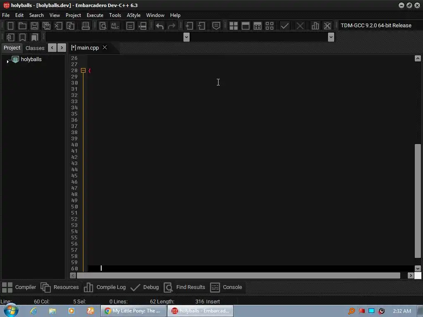Click the Insert snippet icon in second toolbar
The image size is (423, 317).
(10, 37)
